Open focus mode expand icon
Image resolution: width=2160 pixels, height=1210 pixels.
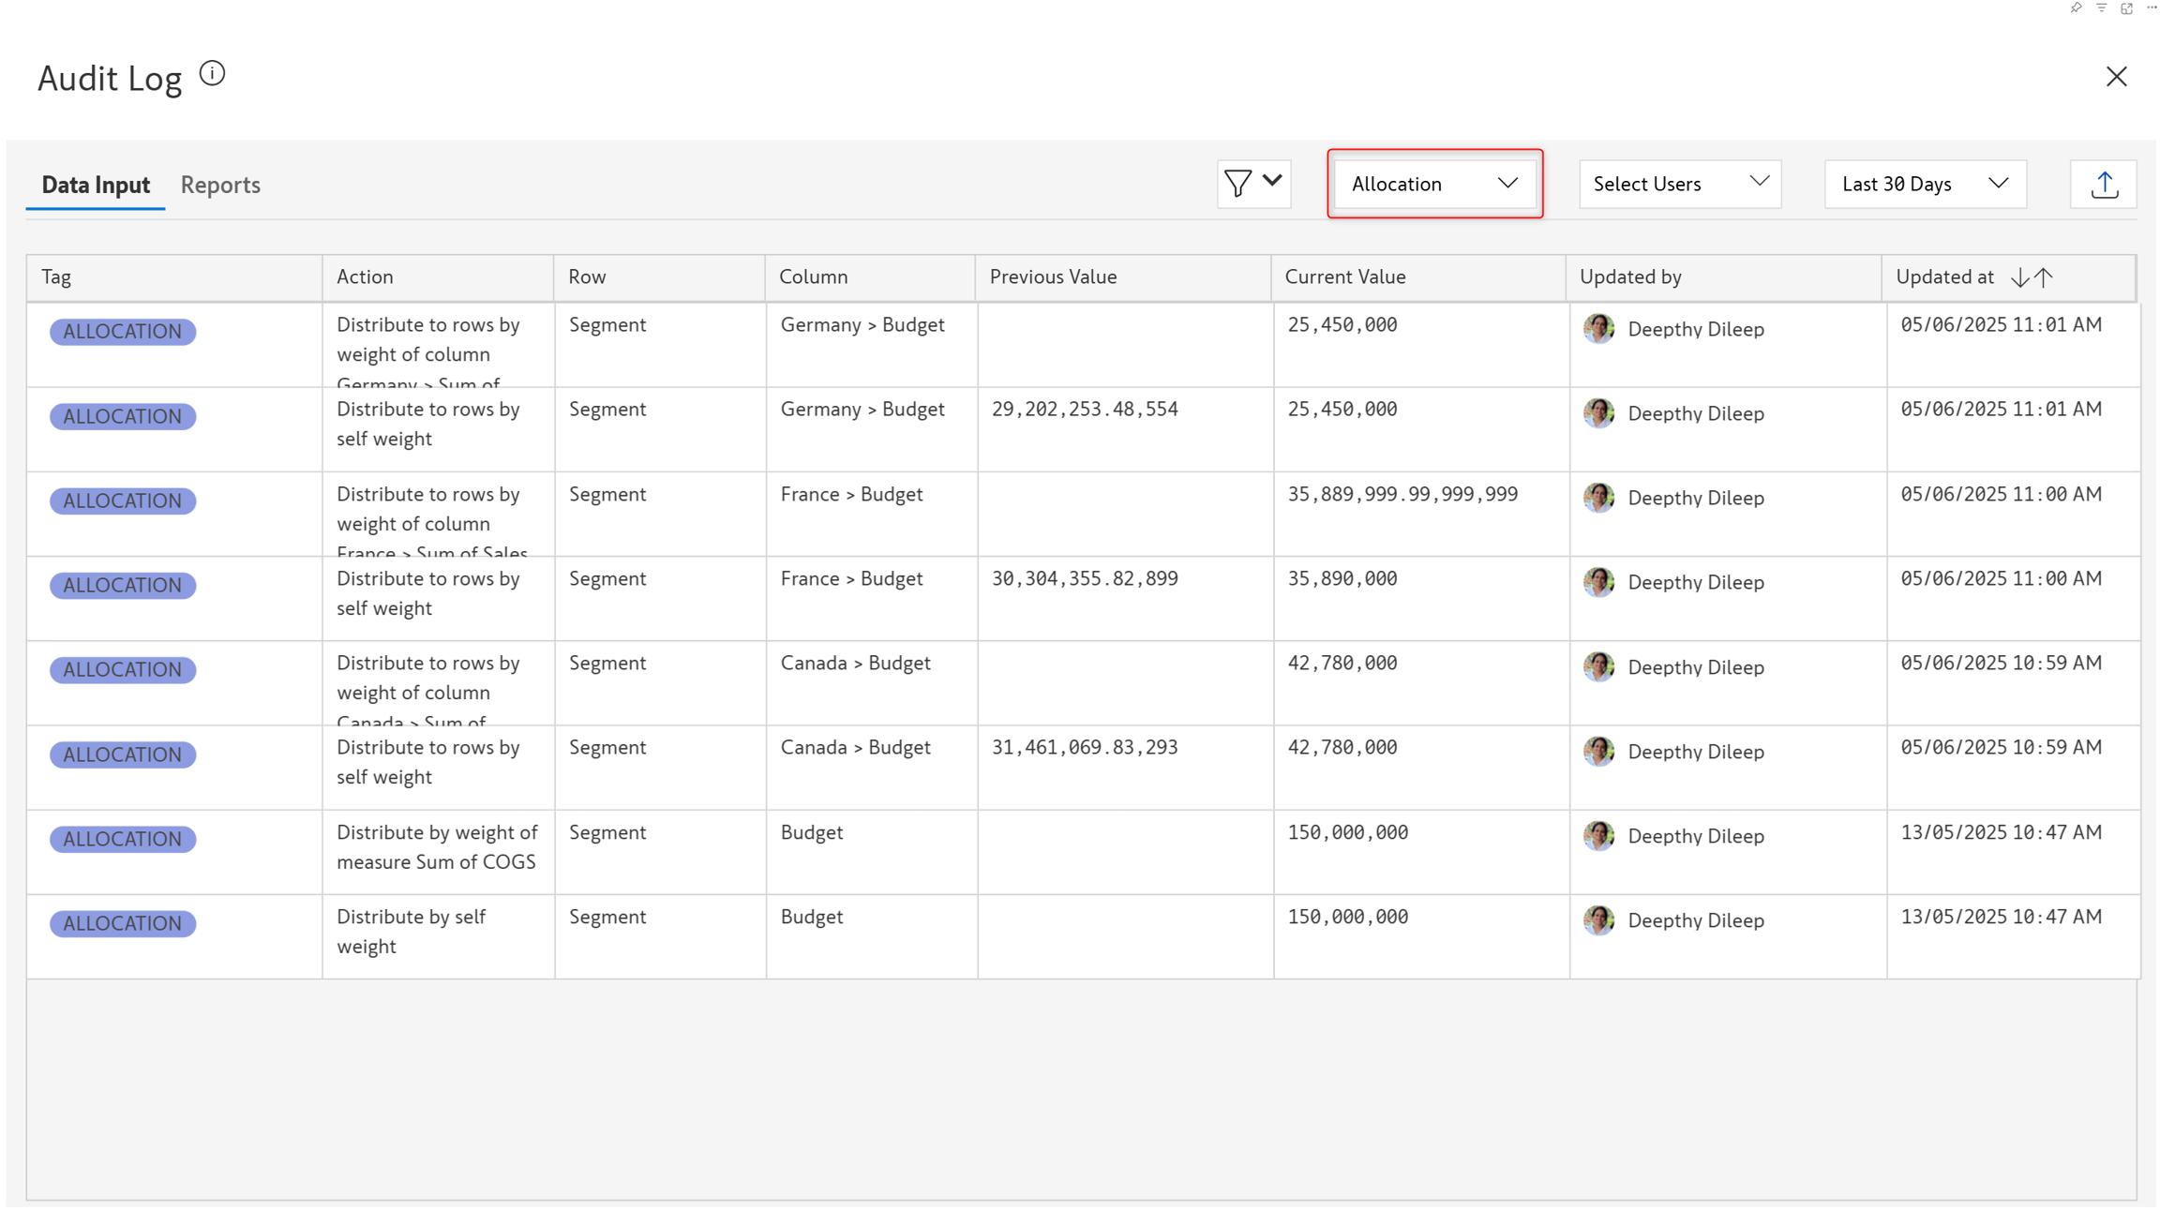click(2126, 7)
